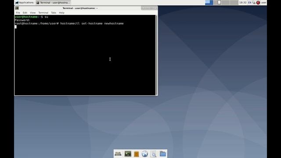Click the Show Desktop icon in the dock
Image resolution: width=281 pixels, height=158 pixels.
pos(118,154)
